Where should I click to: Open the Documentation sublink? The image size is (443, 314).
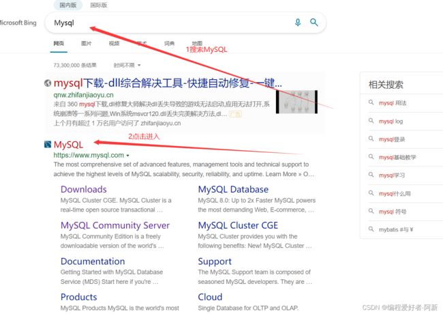click(93, 261)
